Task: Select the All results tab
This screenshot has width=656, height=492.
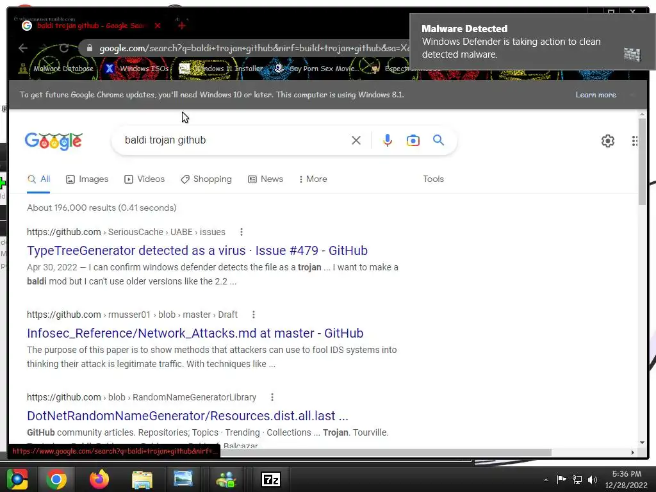Action: point(38,179)
